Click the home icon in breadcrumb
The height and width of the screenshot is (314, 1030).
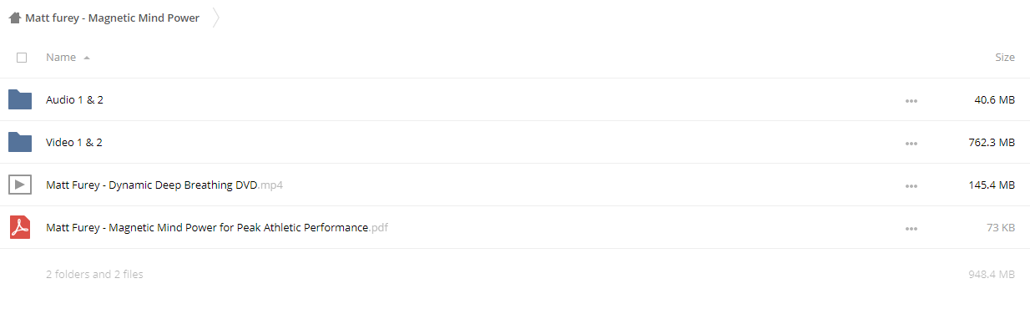click(x=14, y=18)
